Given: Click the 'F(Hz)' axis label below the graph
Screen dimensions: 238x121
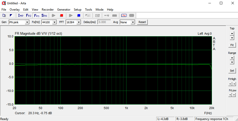Looking at the screenshot, I should tap(208, 113).
